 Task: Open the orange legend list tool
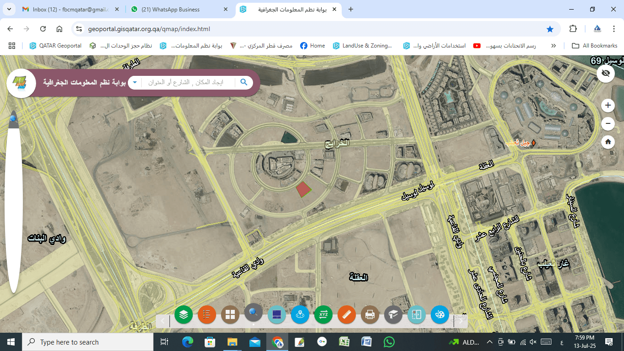[x=207, y=314]
